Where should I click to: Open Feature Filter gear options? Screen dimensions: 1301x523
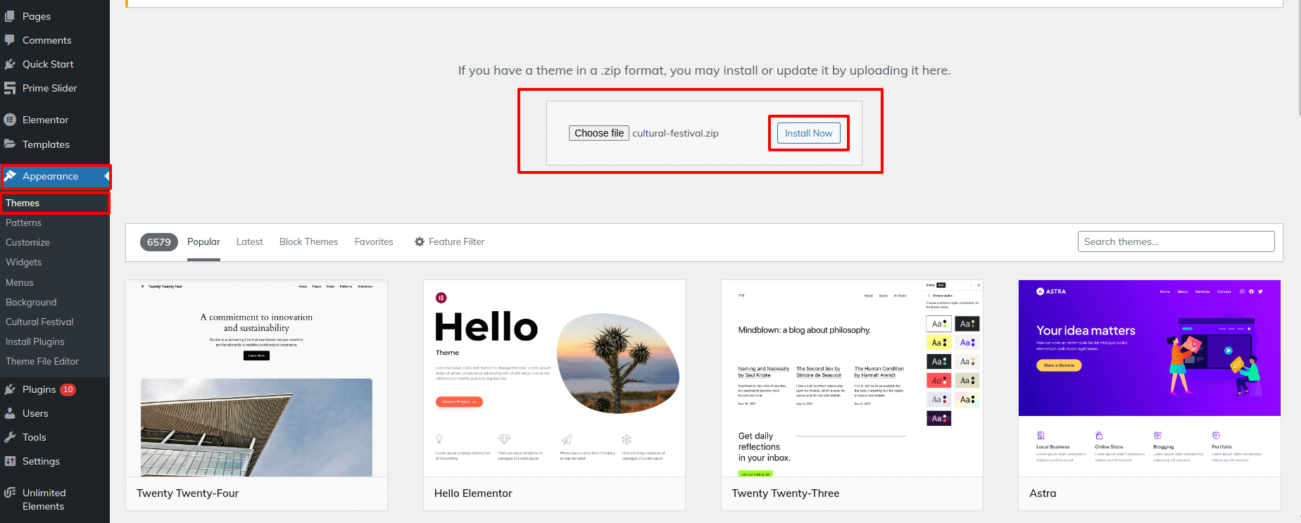tap(420, 241)
